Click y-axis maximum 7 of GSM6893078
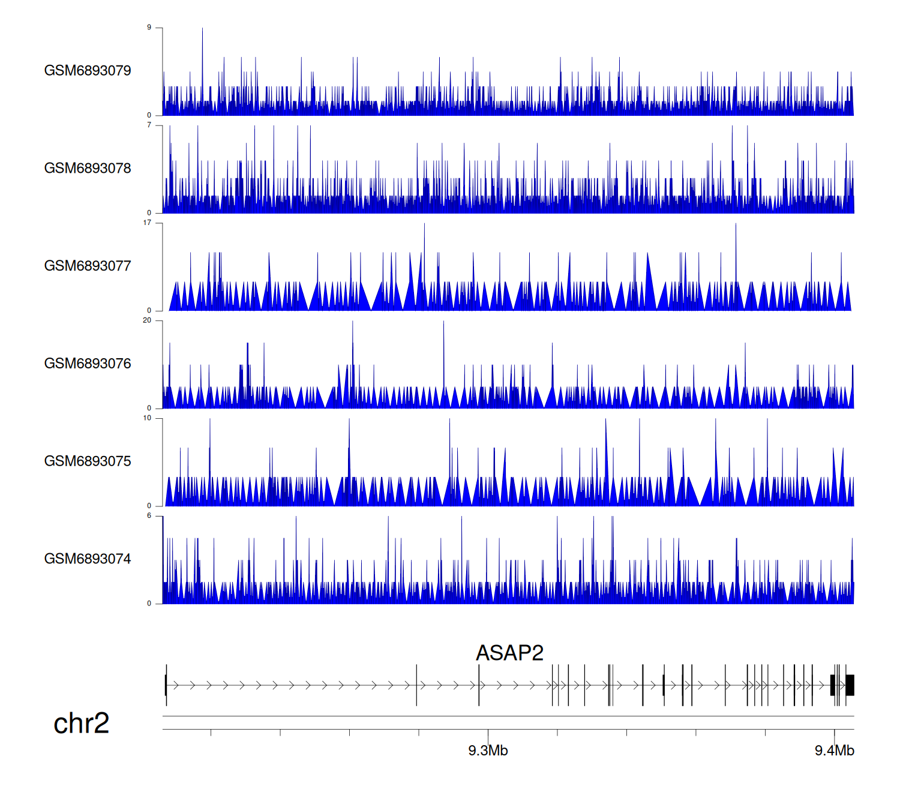This screenshot has width=900, height=792. (x=149, y=125)
